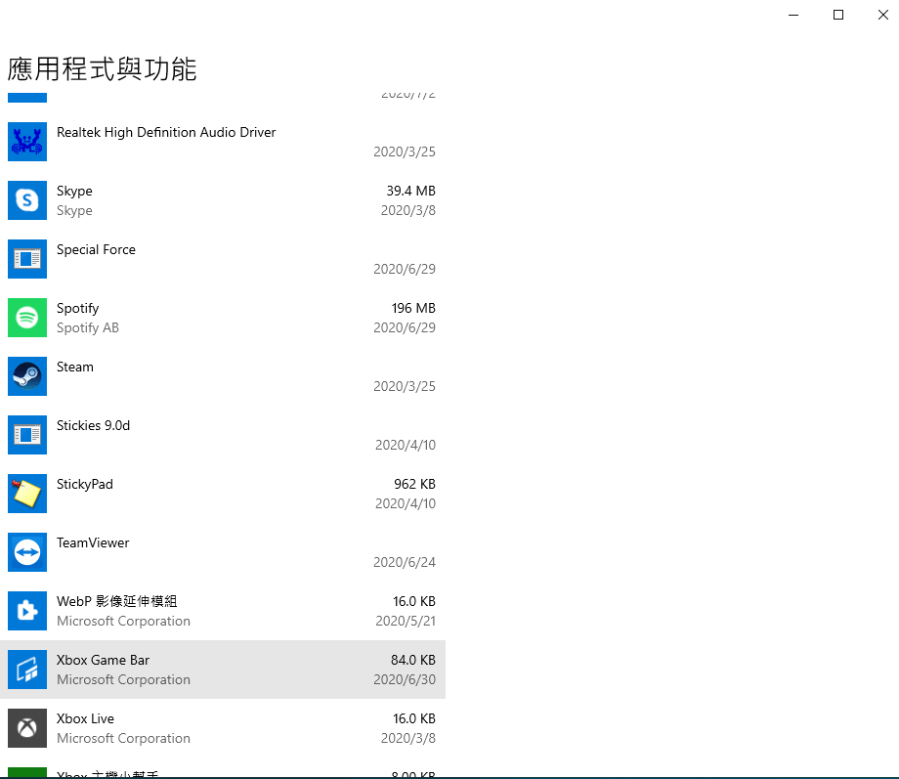Select the Steam logo icon

27,376
